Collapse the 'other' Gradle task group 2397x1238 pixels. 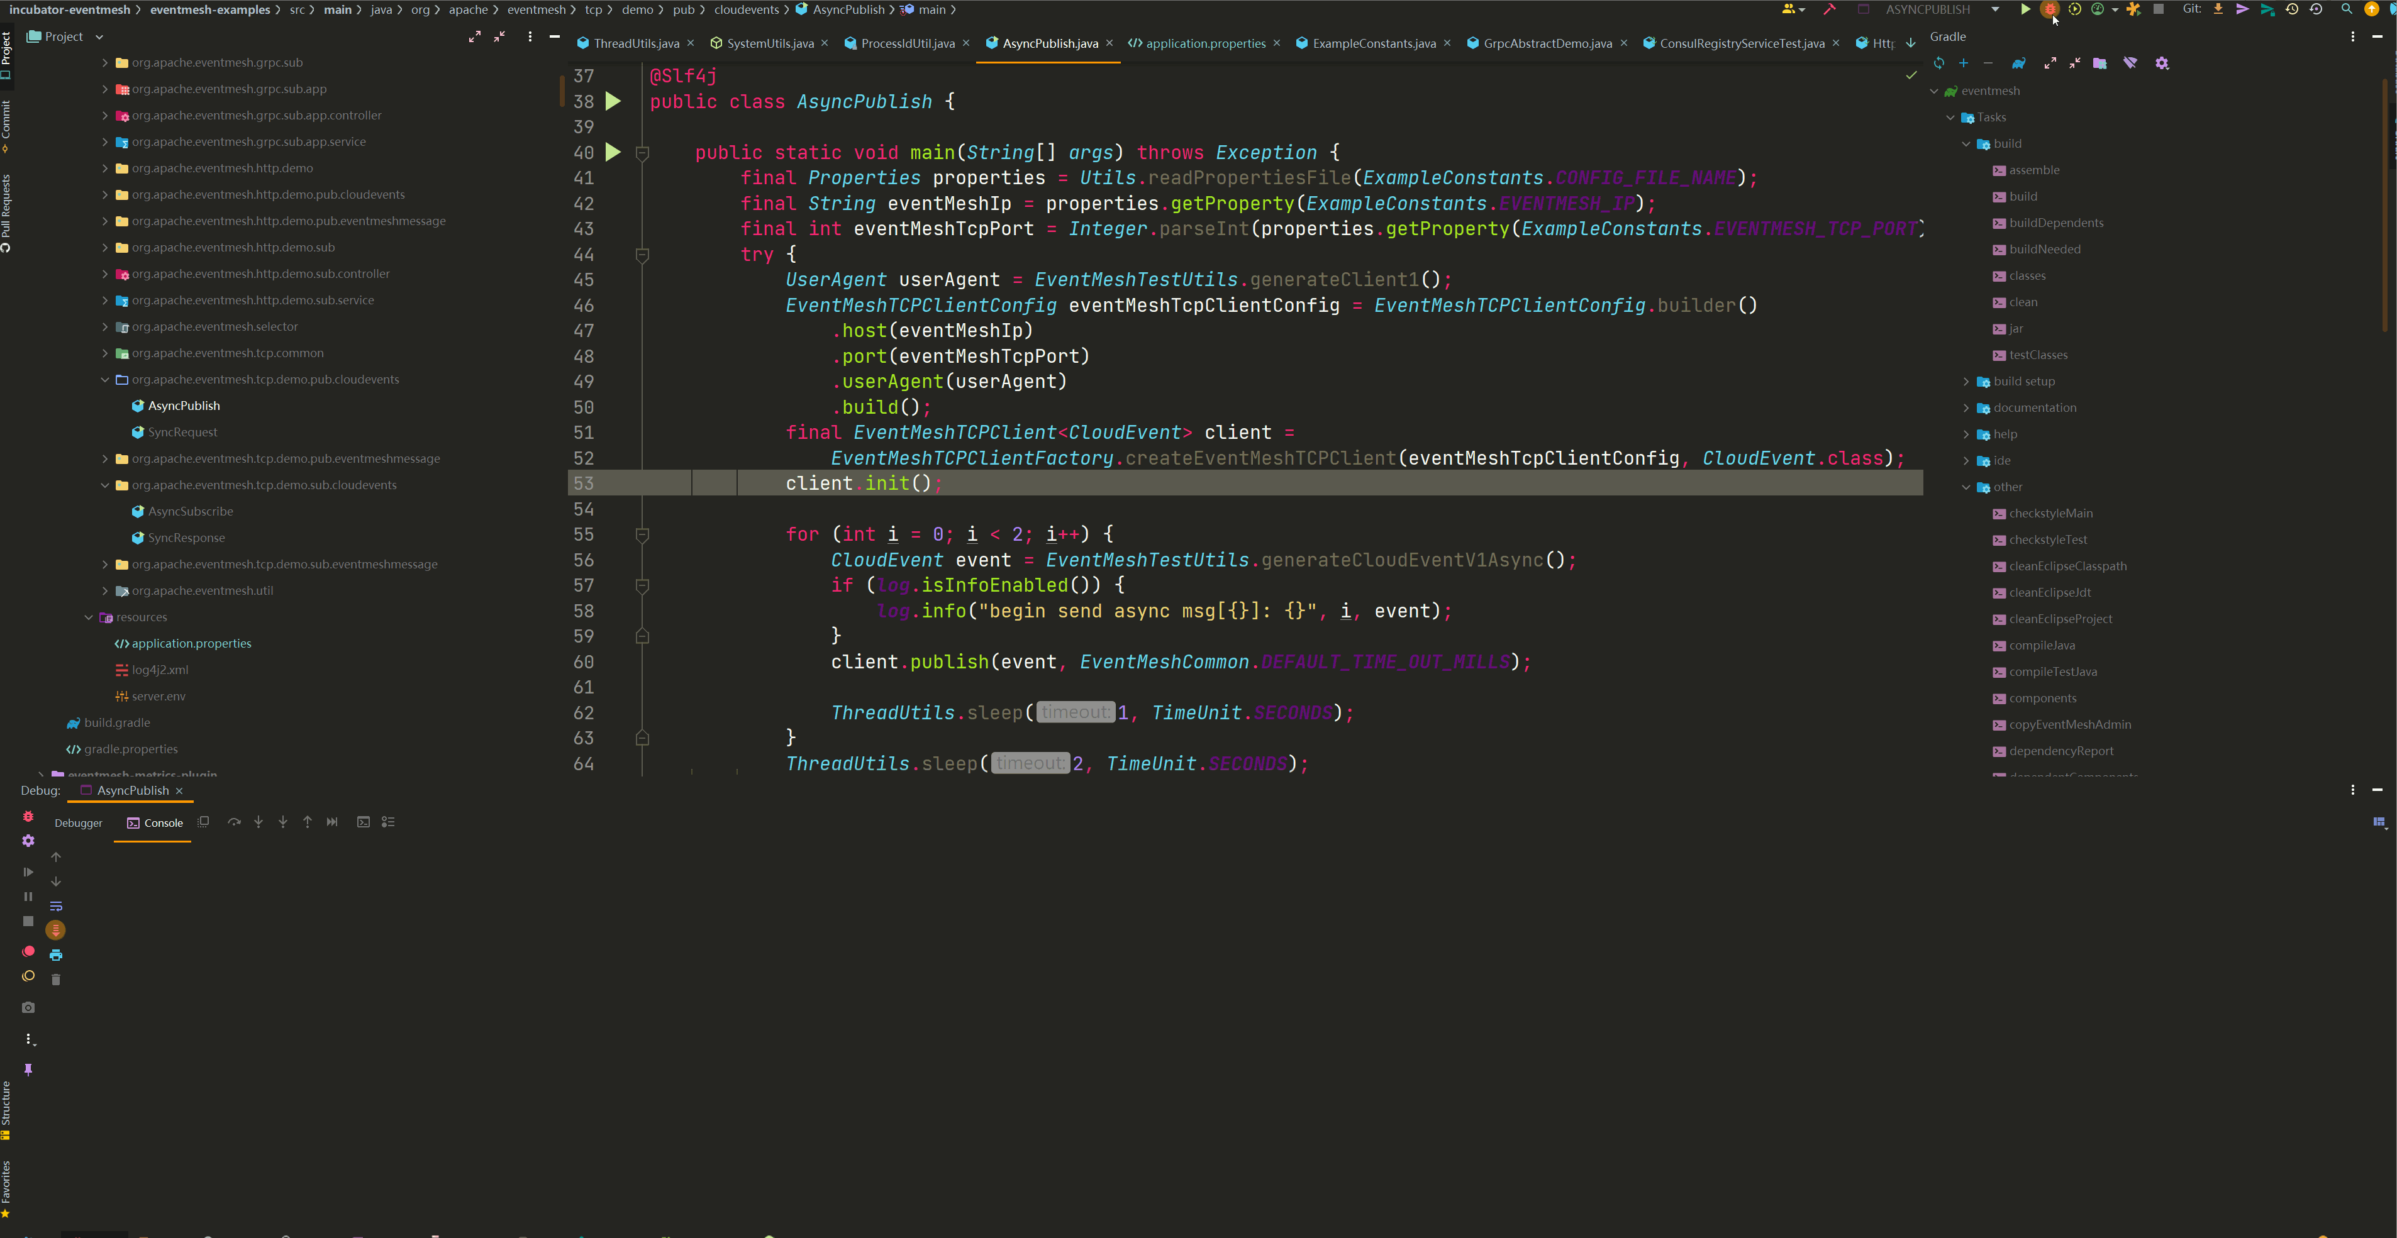[x=1966, y=487]
